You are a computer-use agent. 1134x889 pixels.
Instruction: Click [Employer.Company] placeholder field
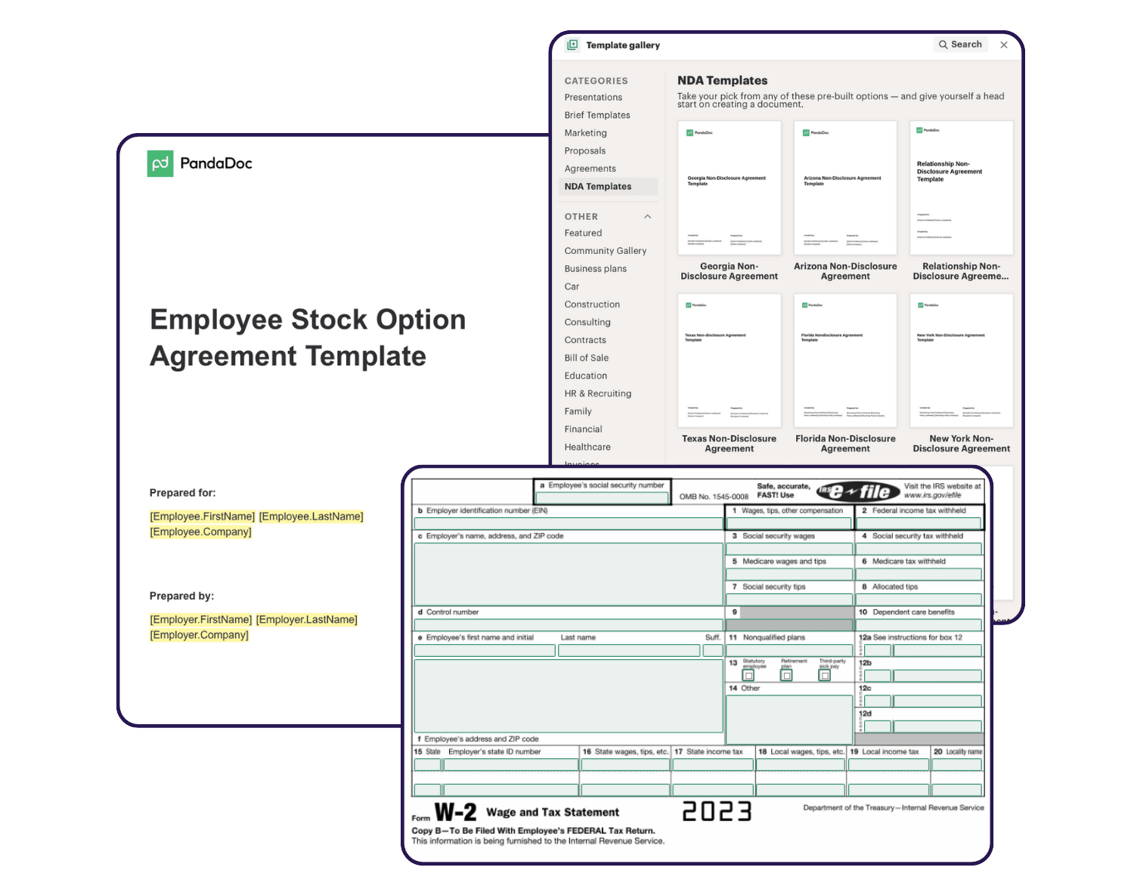200,635
